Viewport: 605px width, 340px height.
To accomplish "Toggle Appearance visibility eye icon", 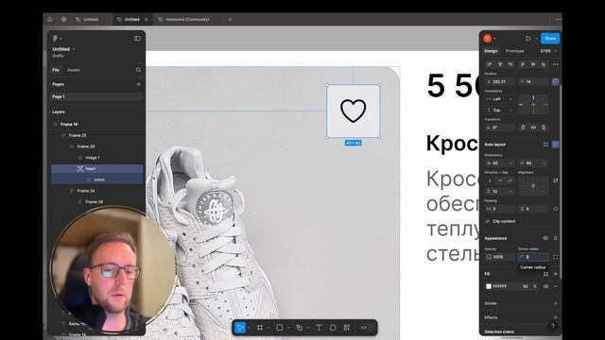I will [x=545, y=238].
